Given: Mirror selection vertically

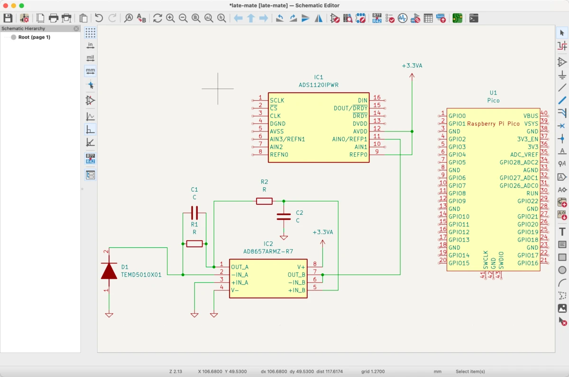Looking at the screenshot, I should [306, 18].
